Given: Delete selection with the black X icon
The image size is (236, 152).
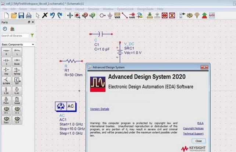Looking at the screenshot, I should tap(45, 15).
